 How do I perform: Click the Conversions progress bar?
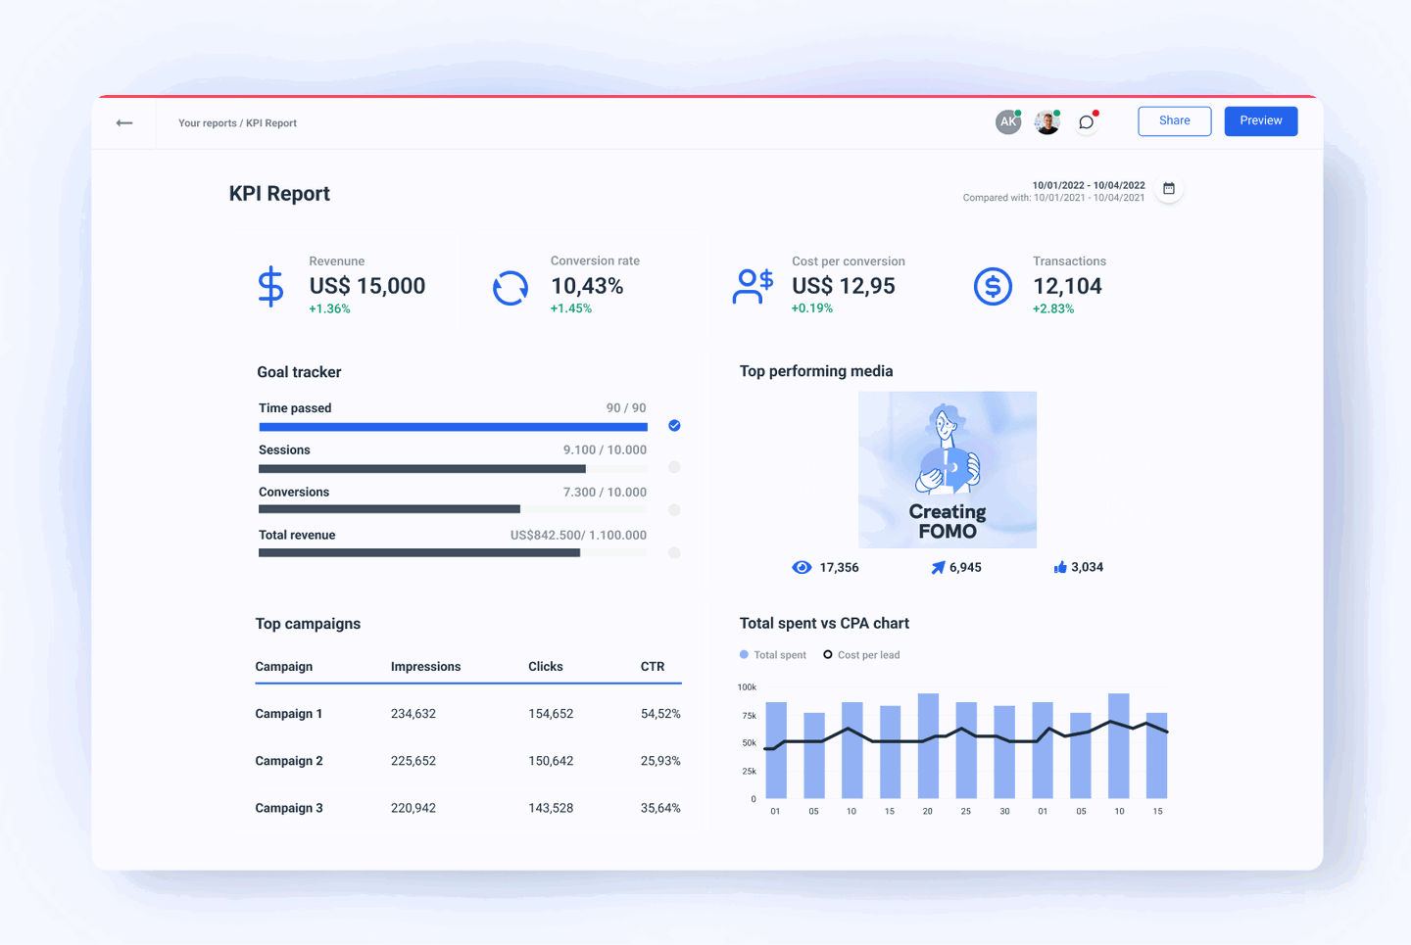click(453, 509)
